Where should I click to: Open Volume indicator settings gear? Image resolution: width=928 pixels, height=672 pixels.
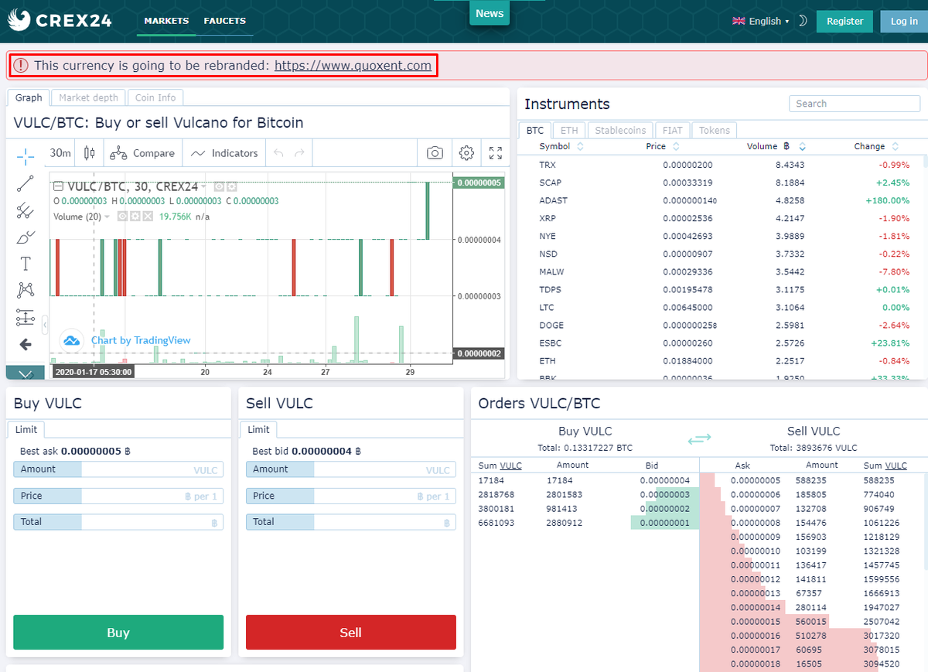(x=135, y=217)
